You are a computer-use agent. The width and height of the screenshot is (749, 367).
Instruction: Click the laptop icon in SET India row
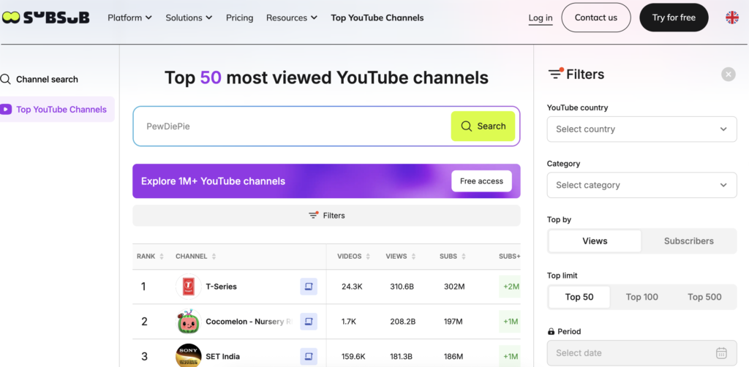309,356
